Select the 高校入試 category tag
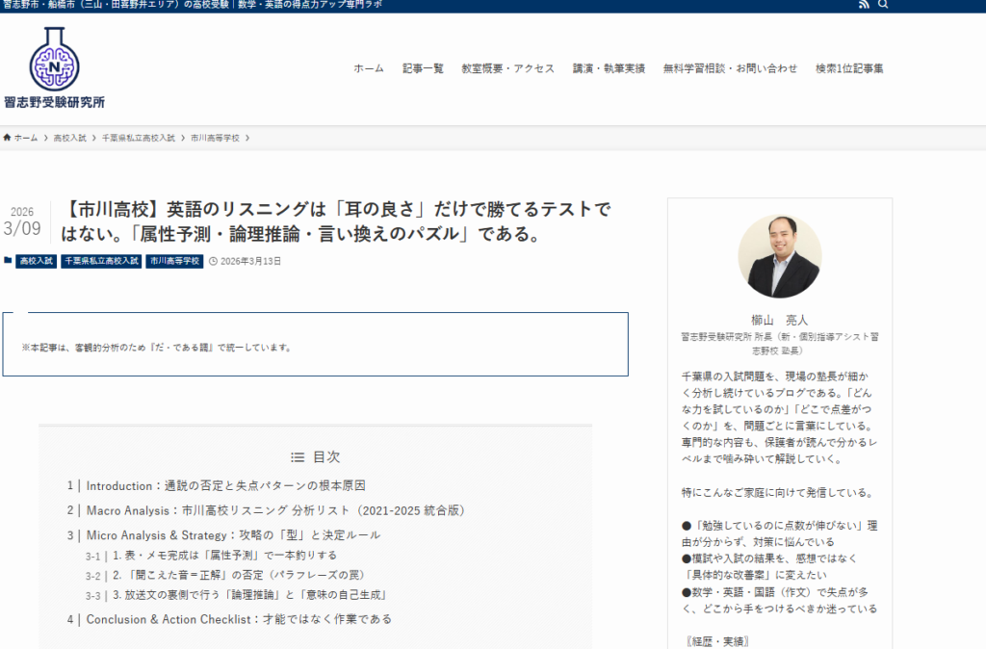The height and width of the screenshot is (649, 986). pyautogui.click(x=37, y=261)
